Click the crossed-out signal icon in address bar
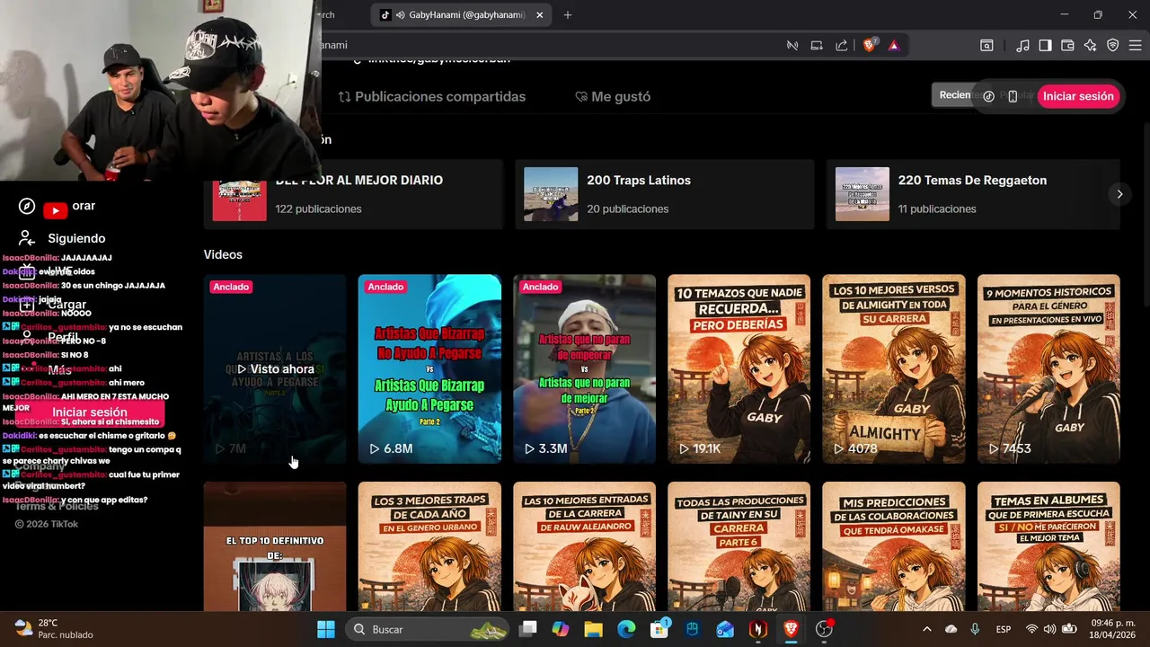This screenshot has width=1150, height=647. pyautogui.click(x=792, y=45)
